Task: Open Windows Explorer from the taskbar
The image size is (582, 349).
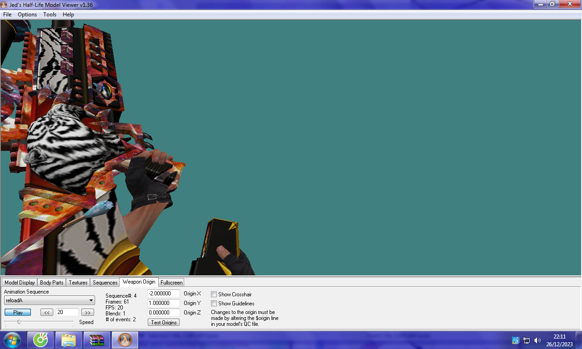Action: click(68, 339)
